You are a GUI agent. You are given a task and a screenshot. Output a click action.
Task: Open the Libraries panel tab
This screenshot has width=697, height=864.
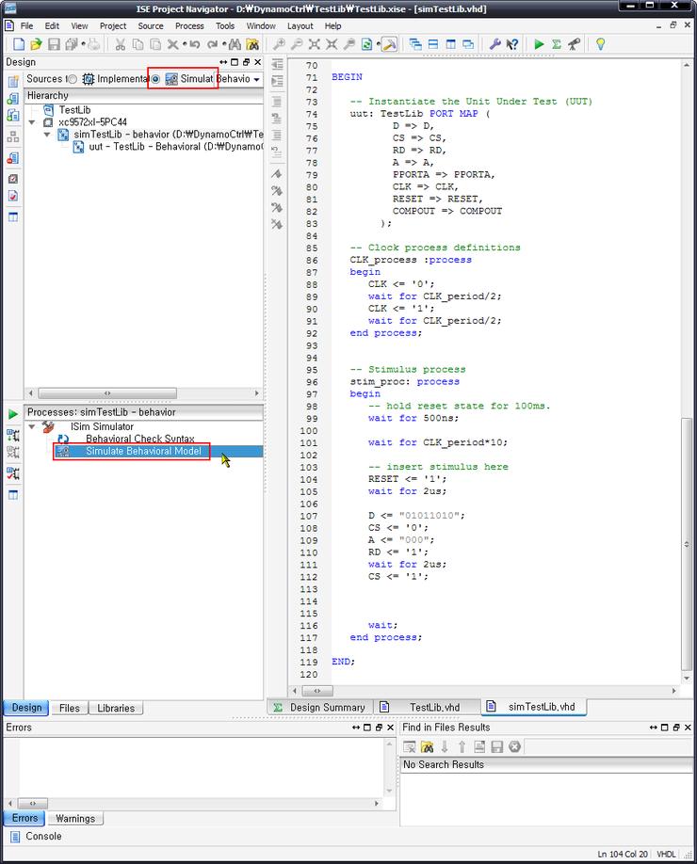(116, 708)
